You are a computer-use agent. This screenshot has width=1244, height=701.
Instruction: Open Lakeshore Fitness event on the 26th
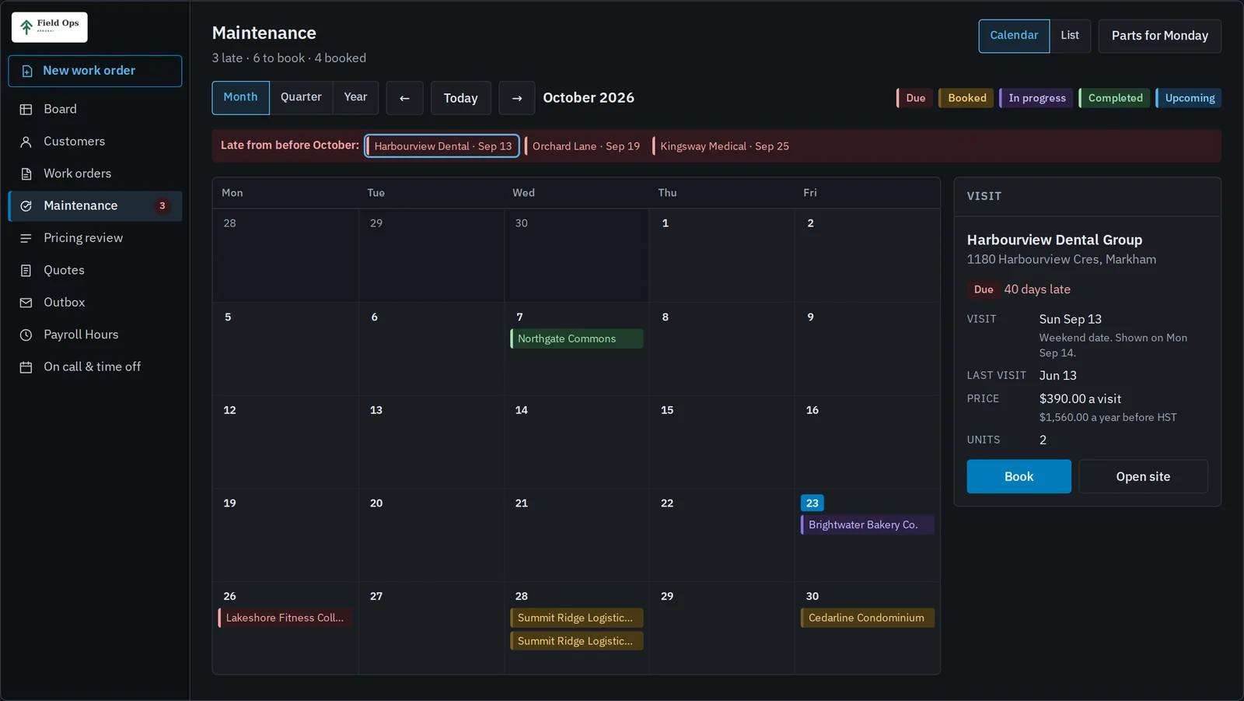(286, 618)
